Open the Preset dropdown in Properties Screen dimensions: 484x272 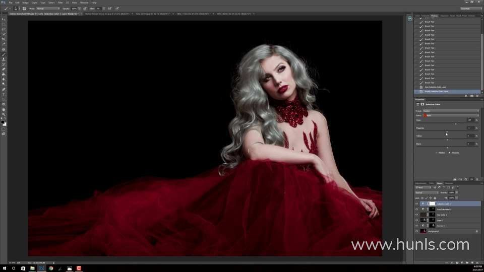(x=451, y=111)
